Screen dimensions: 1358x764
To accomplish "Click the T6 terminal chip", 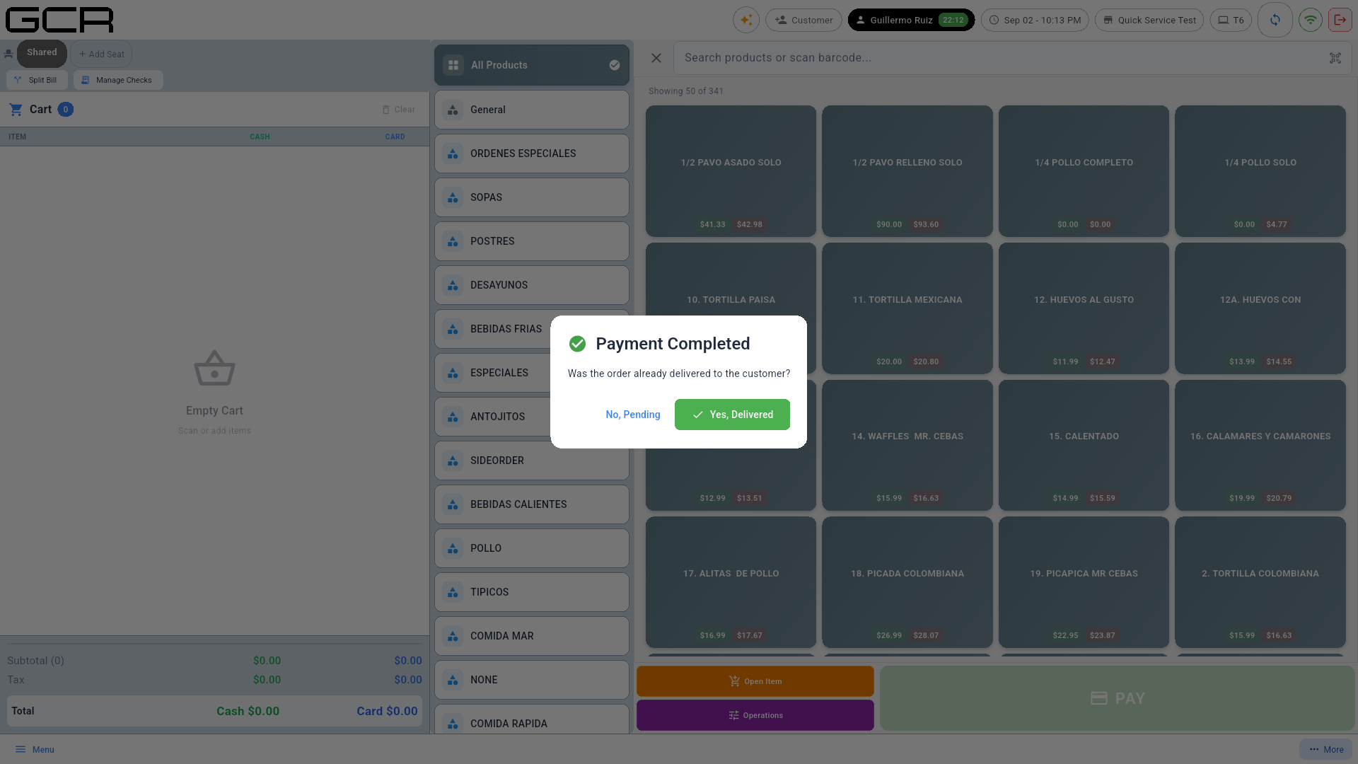I will [1231, 20].
